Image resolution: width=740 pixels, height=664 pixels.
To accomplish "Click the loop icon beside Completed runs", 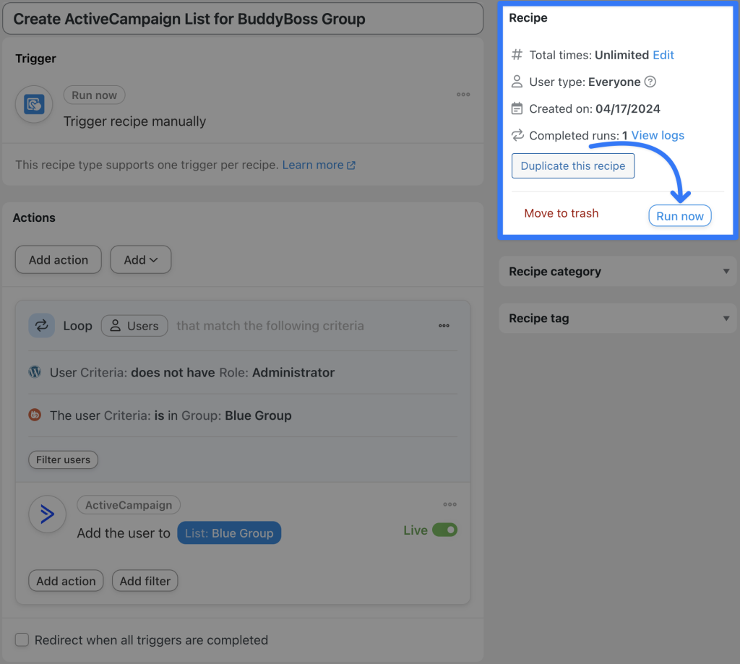I will click(516, 135).
